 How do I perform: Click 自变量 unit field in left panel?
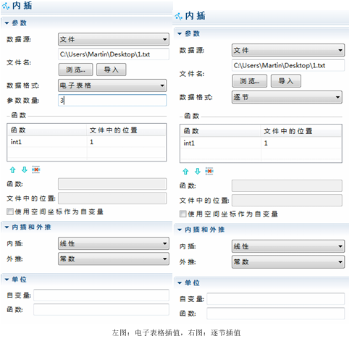pyautogui.click(x=101, y=295)
